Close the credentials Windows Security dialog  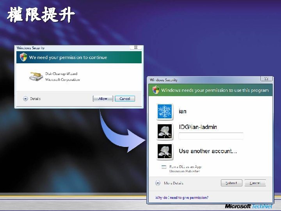tap(266, 79)
